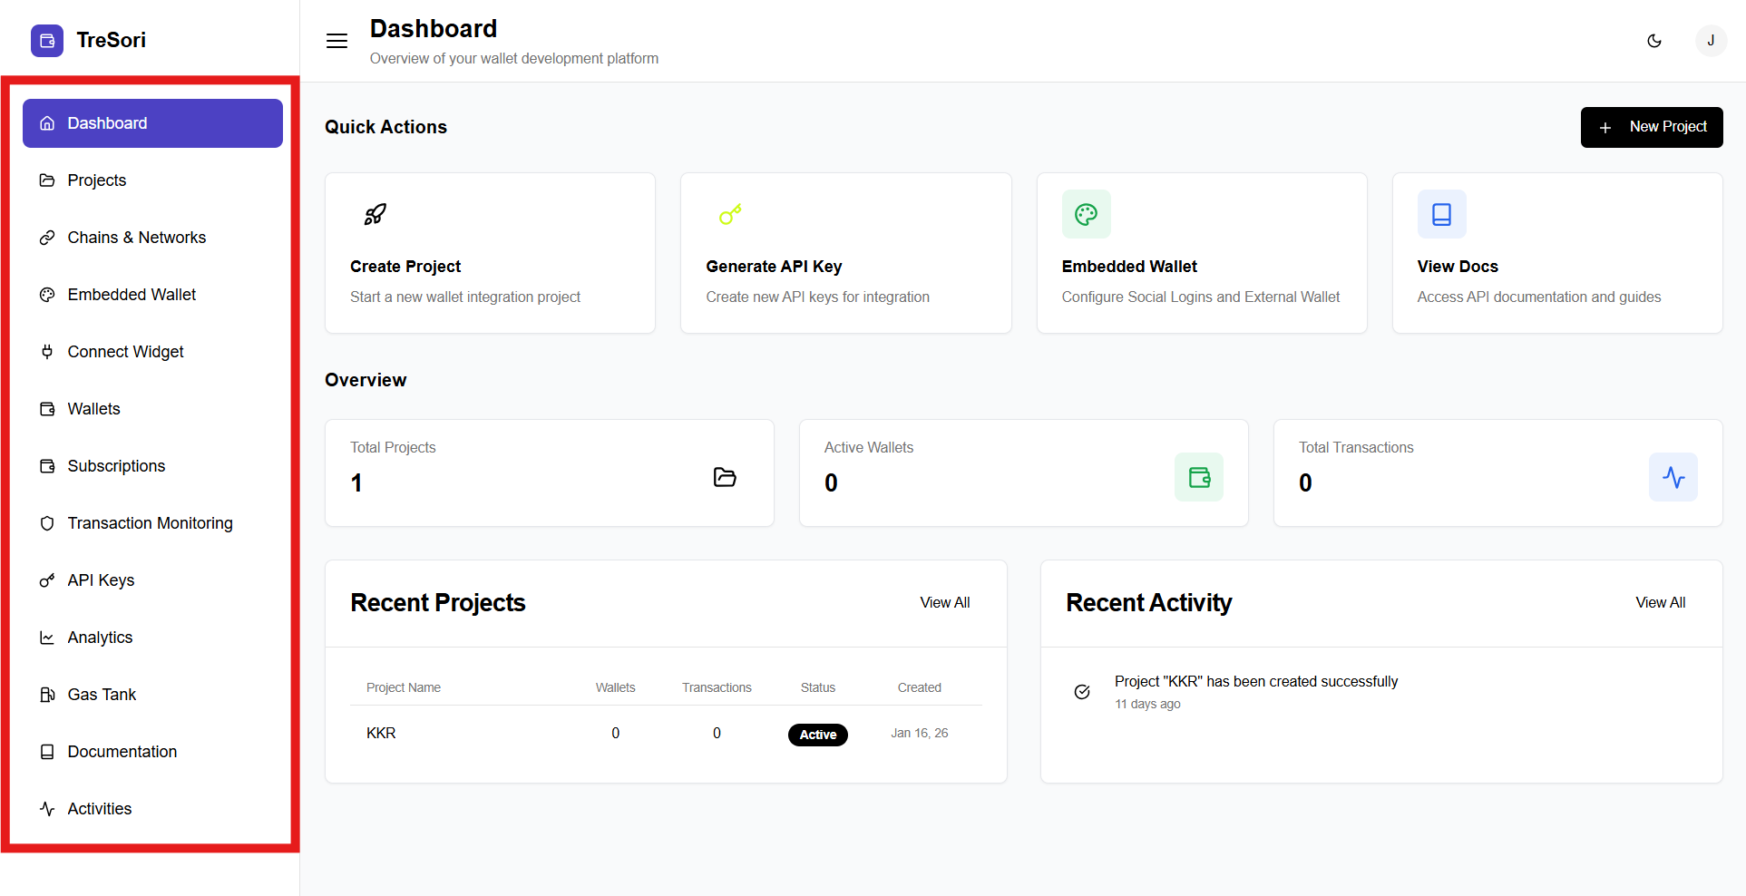Open View All in Recent Projects

pos(944,603)
